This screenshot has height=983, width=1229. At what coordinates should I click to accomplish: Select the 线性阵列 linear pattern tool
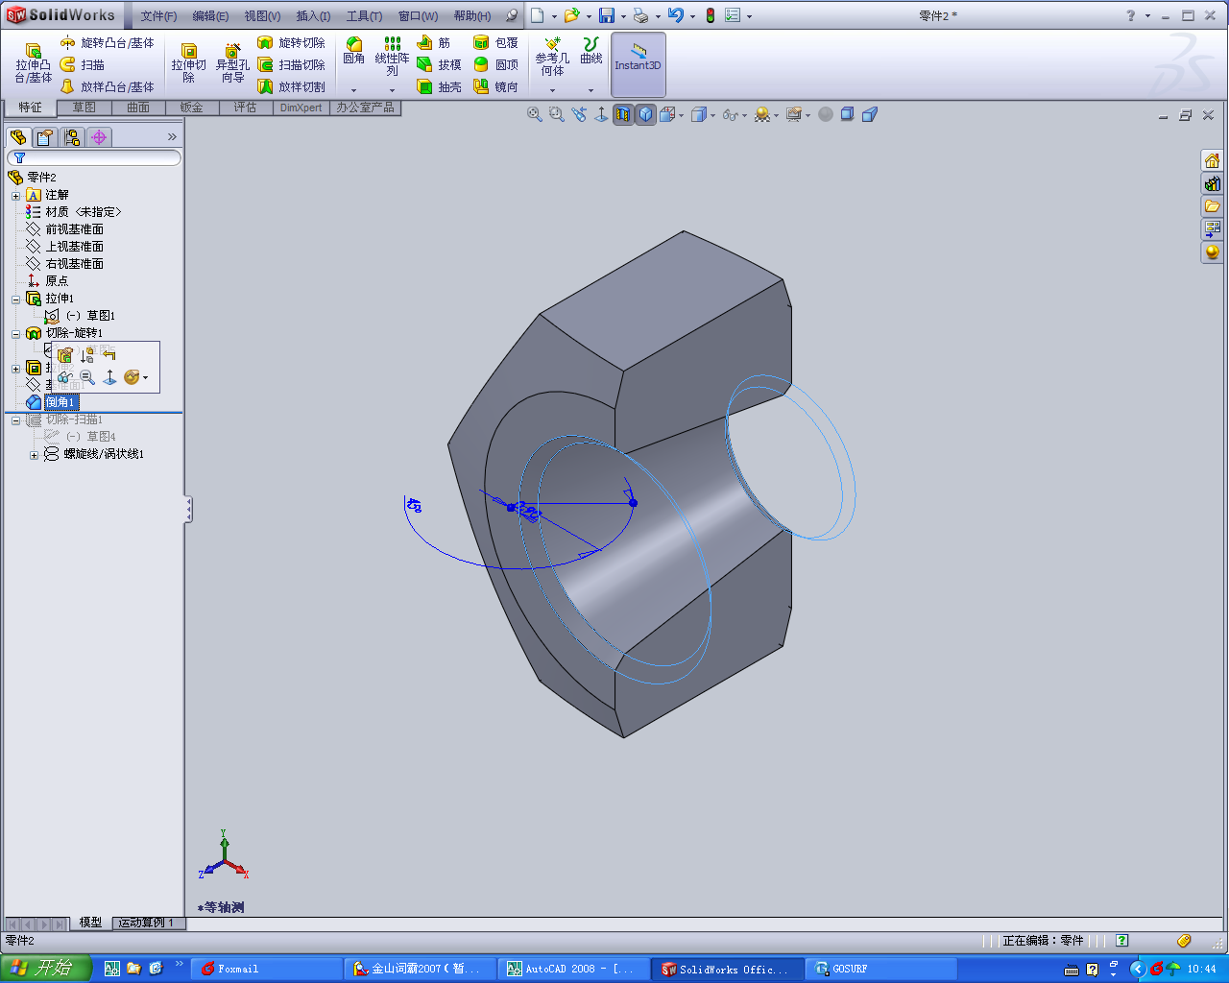click(392, 57)
